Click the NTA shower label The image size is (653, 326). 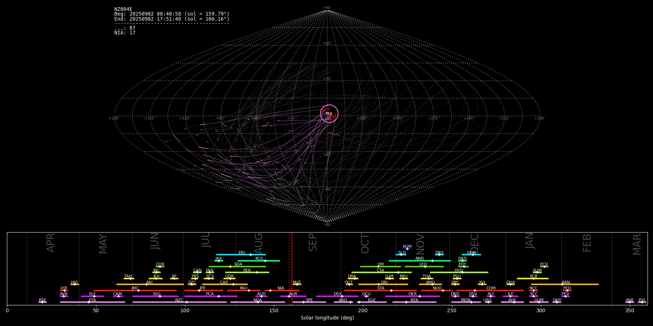tap(414, 300)
